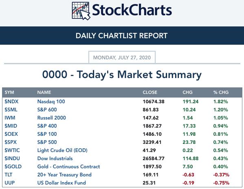This screenshot has width=244, height=189.
Task: Open the 0000 - Today's Market Summary heading
Action: [122, 75]
